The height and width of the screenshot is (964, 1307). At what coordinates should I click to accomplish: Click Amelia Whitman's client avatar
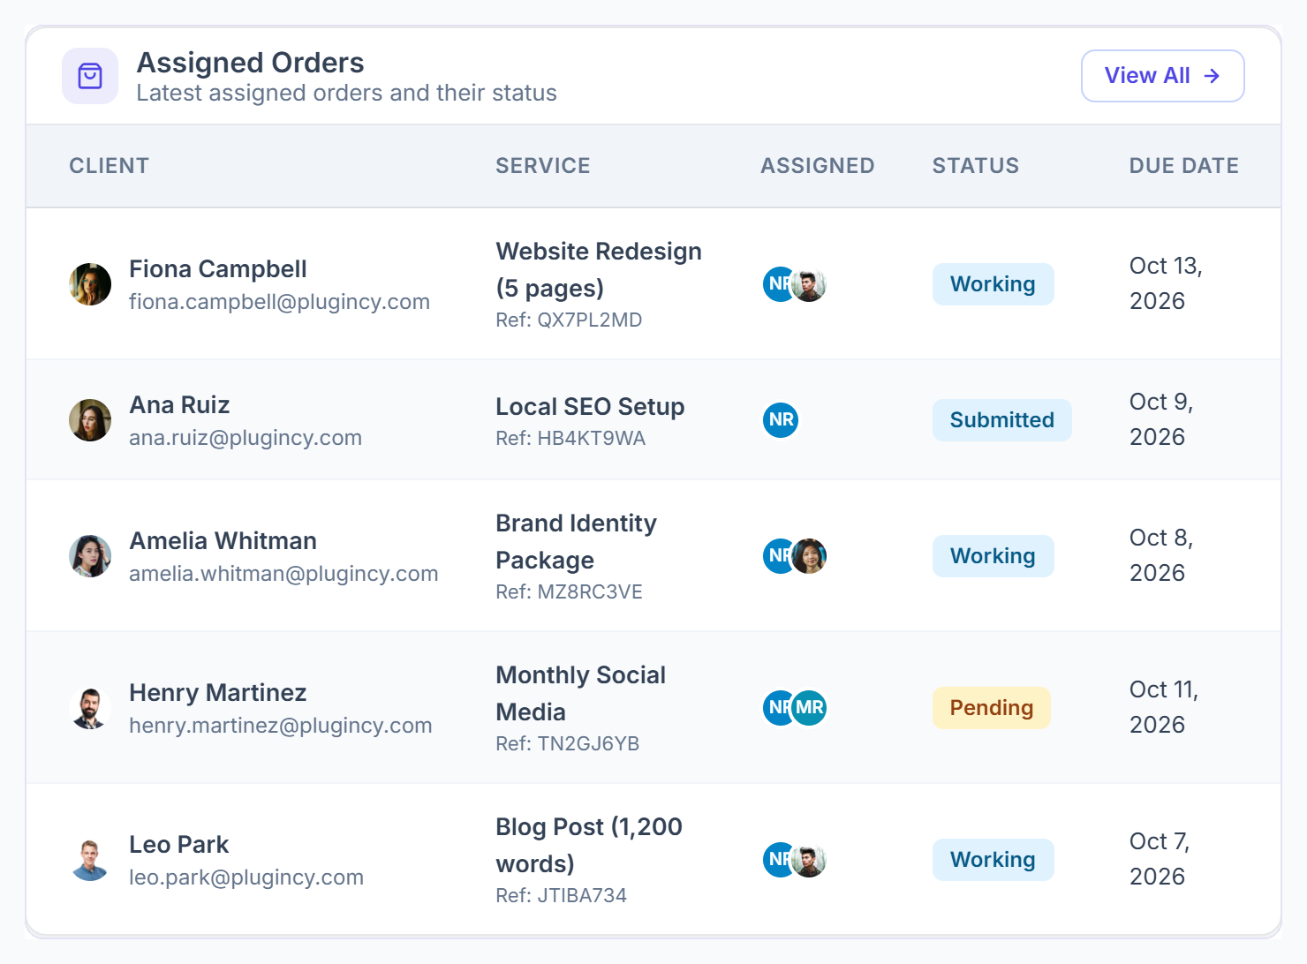tap(90, 556)
